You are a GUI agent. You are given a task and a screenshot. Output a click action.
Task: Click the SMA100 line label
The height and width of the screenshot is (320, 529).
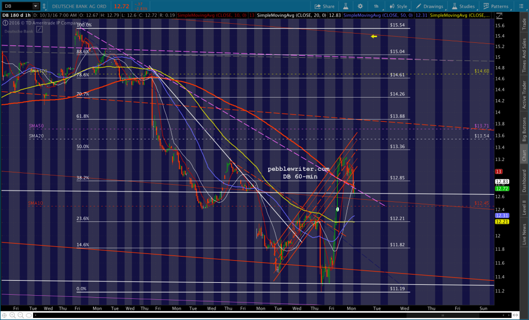(38, 71)
